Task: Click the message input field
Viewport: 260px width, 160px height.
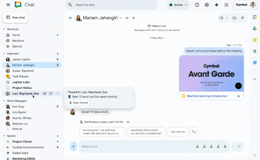Action: click(136, 146)
